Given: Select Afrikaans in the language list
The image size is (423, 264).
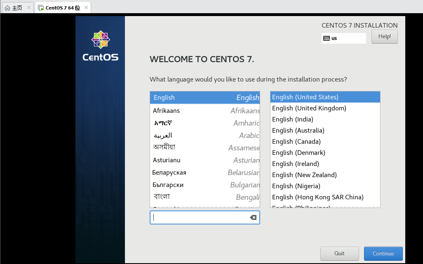Looking at the screenshot, I should 205,110.
